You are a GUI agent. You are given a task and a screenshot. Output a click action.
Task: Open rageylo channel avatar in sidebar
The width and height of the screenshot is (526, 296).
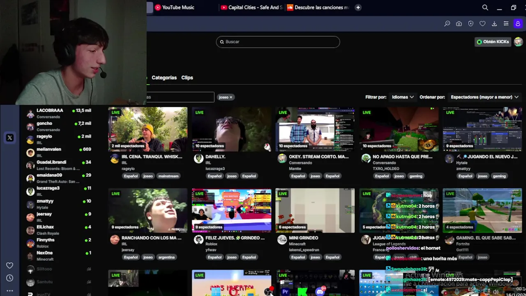[x=30, y=139]
